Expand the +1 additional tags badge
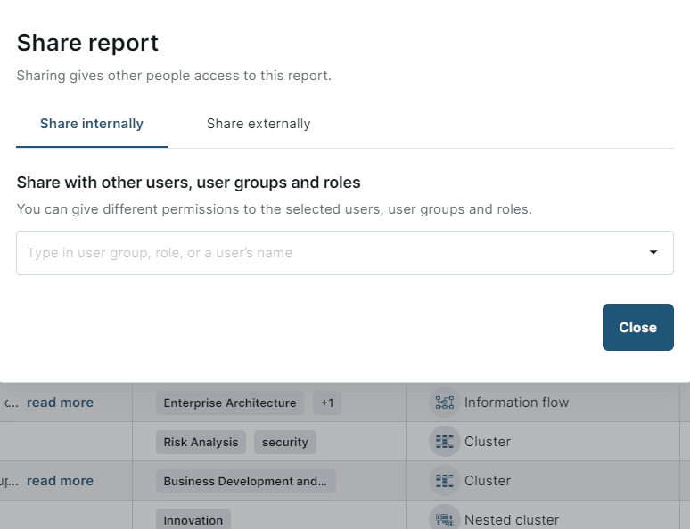 pyautogui.click(x=326, y=403)
